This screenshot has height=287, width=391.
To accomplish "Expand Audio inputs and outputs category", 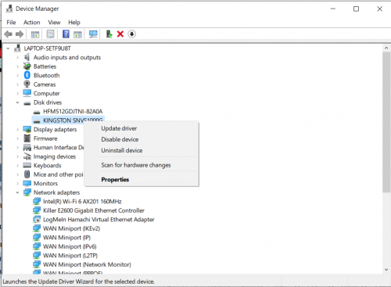I will tap(17, 57).
